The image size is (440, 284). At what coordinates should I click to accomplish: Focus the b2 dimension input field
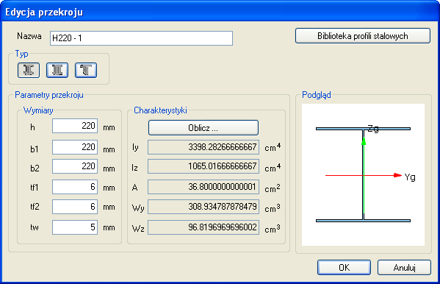point(75,166)
